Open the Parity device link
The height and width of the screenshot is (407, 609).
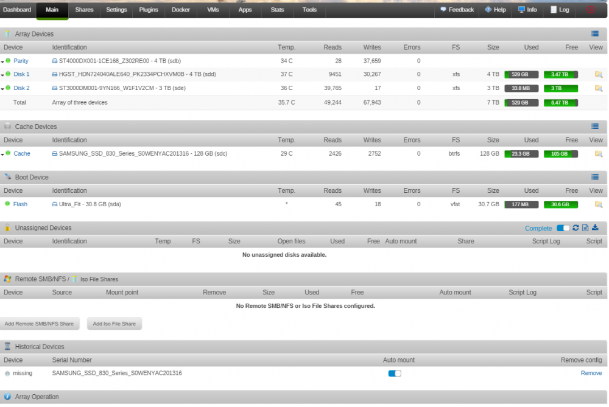pyautogui.click(x=21, y=61)
